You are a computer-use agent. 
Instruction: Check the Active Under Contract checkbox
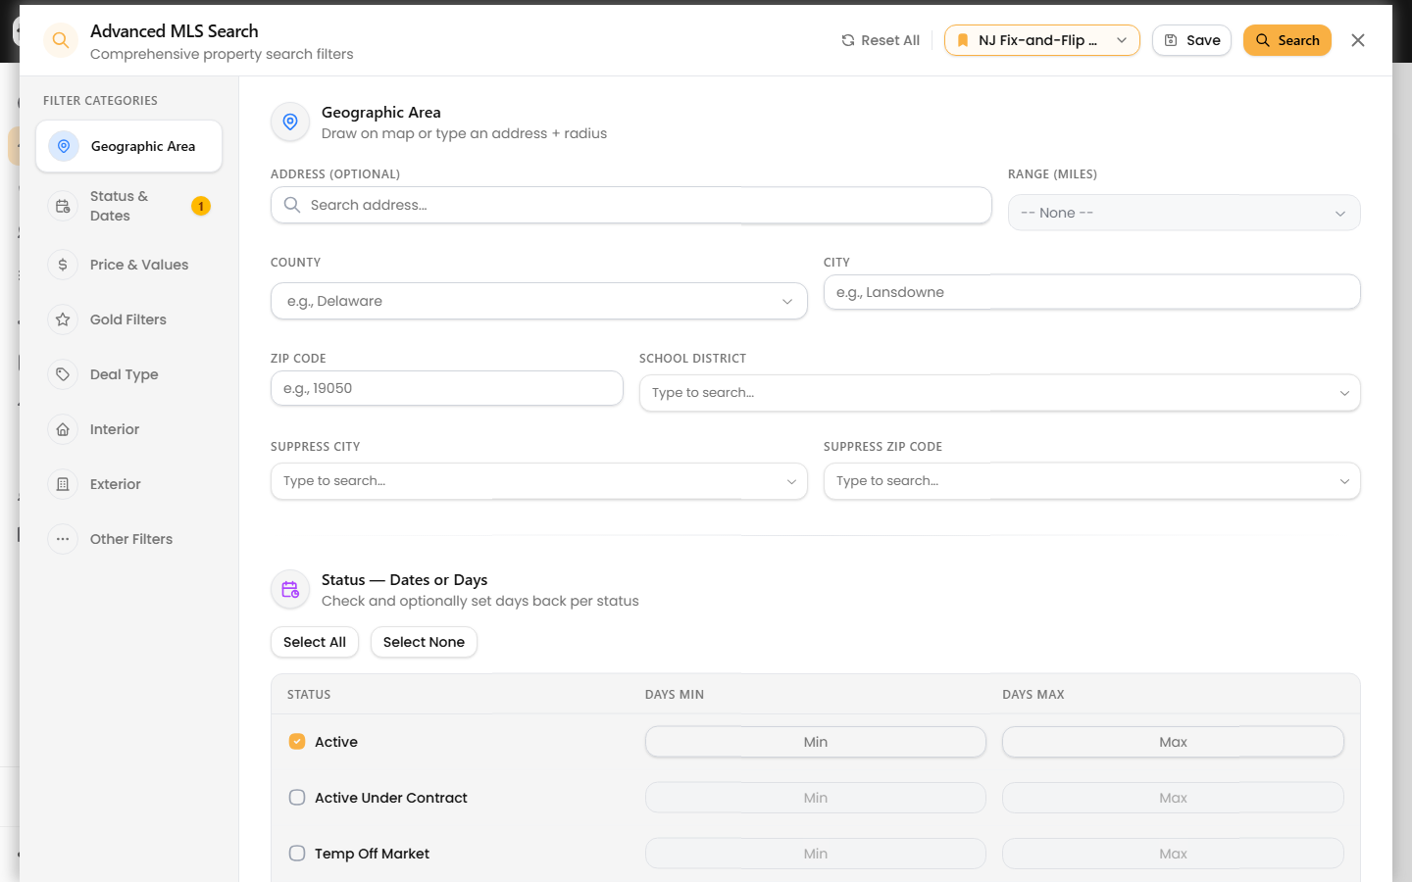point(297,798)
